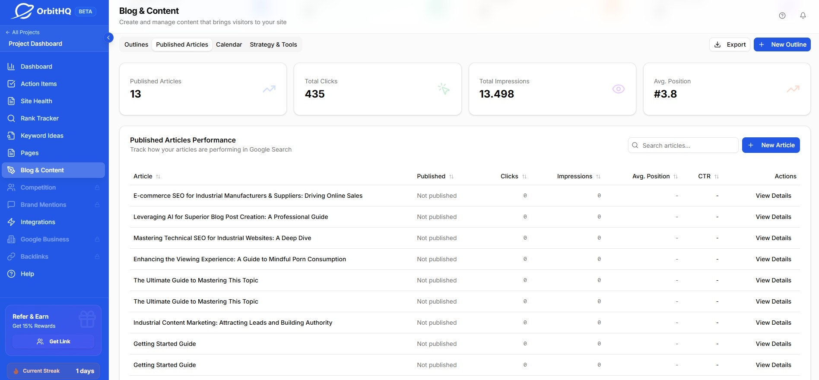Click the lock icon beside Backlinks

97,256
